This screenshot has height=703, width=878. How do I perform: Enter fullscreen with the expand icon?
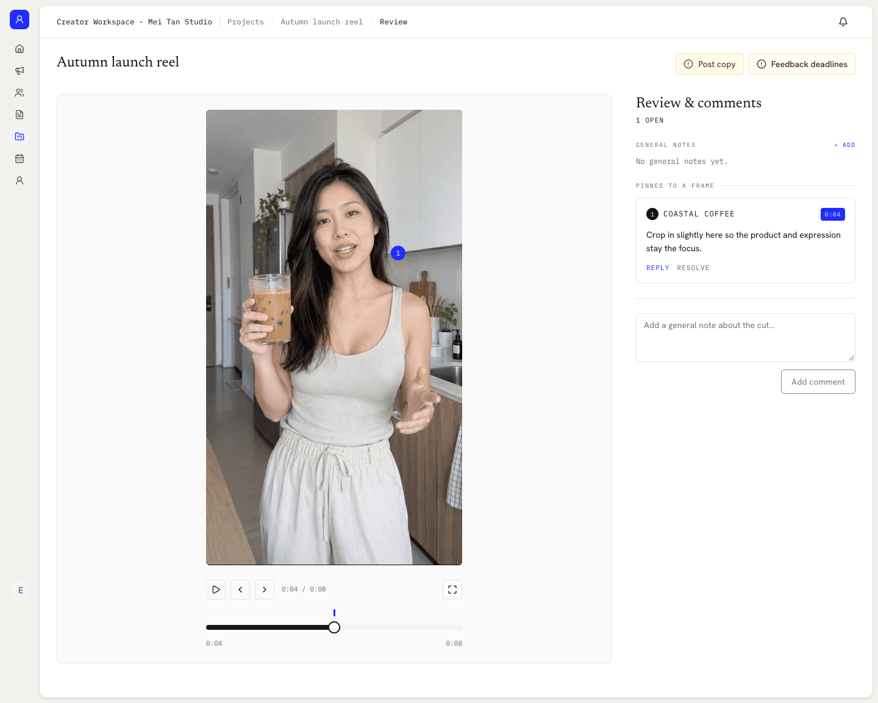pos(452,590)
